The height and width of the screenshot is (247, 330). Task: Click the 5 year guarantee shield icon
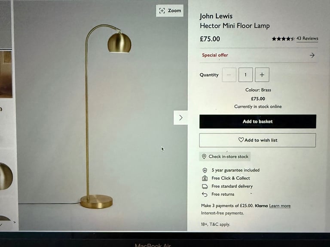click(x=205, y=170)
